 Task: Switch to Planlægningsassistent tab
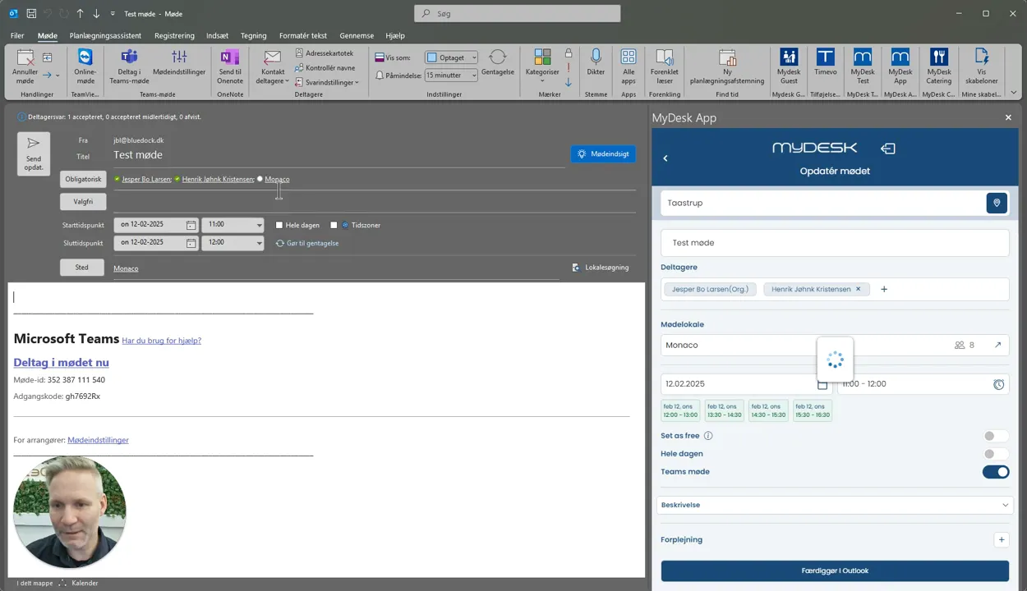tap(105, 35)
